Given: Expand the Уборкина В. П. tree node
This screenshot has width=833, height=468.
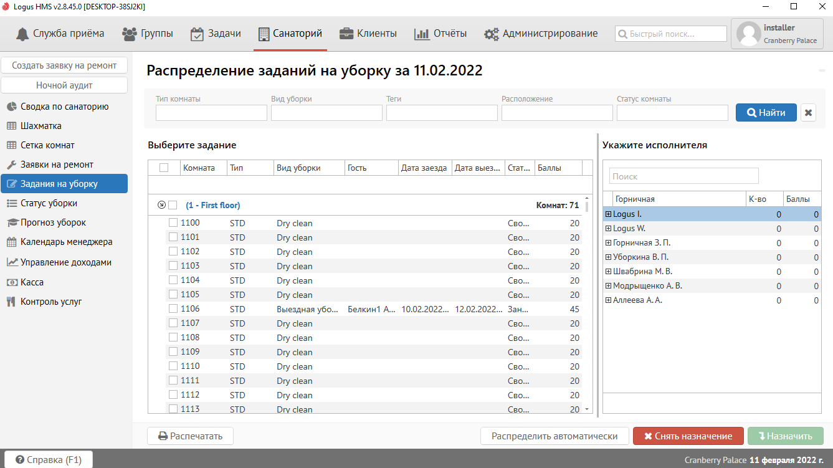Looking at the screenshot, I should [x=608, y=257].
